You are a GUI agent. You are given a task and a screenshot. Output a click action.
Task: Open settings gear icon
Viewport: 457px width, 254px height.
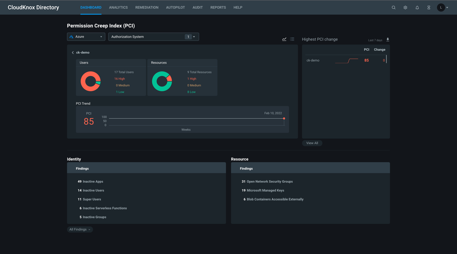coord(405,8)
